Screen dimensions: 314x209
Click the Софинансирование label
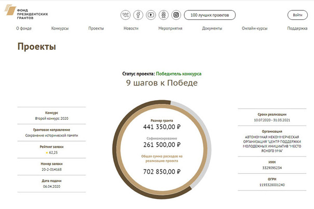click(162, 138)
